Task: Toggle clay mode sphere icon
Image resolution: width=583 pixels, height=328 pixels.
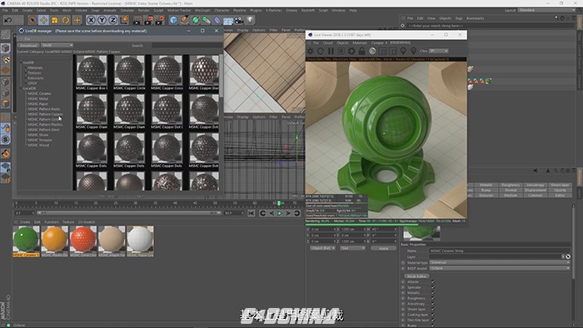Action: tap(372, 52)
